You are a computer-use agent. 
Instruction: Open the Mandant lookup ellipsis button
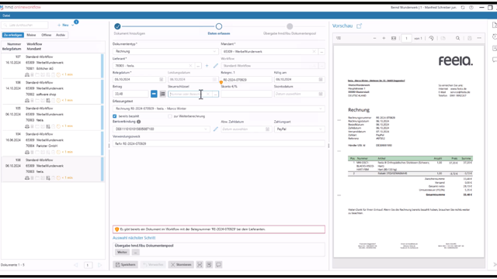[x=321, y=52]
